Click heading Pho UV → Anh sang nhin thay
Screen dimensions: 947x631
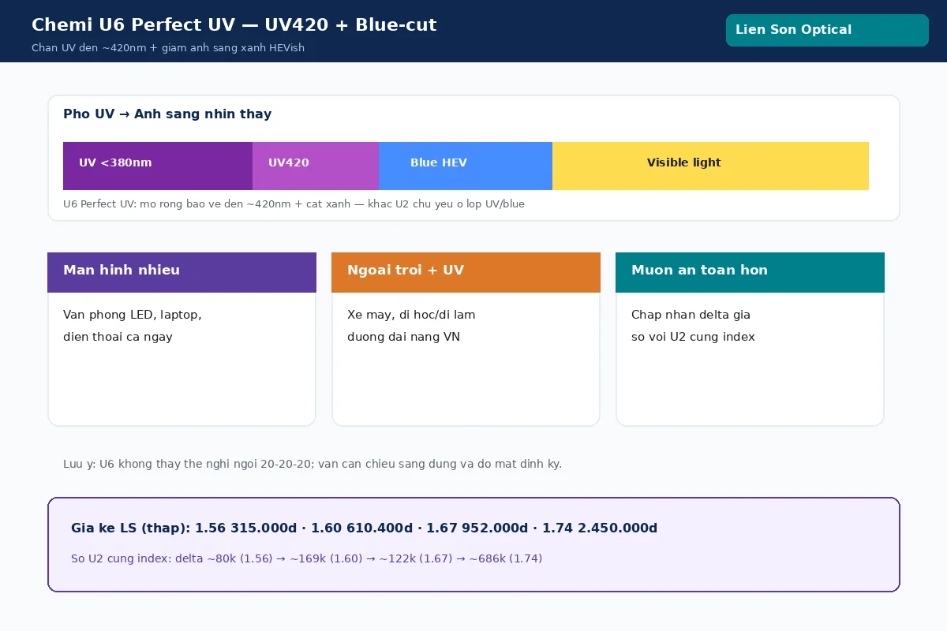click(x=167, y=114)
